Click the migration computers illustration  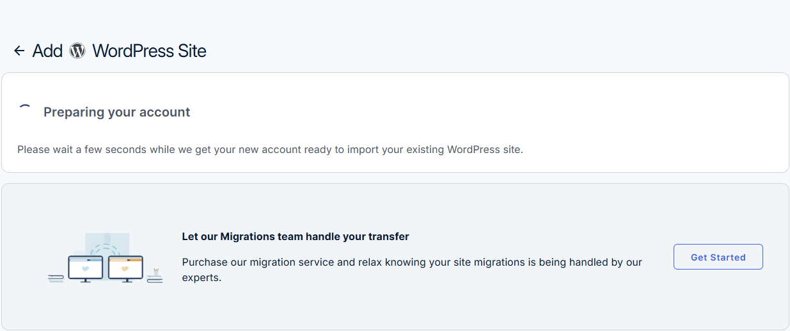click(106, 257)
